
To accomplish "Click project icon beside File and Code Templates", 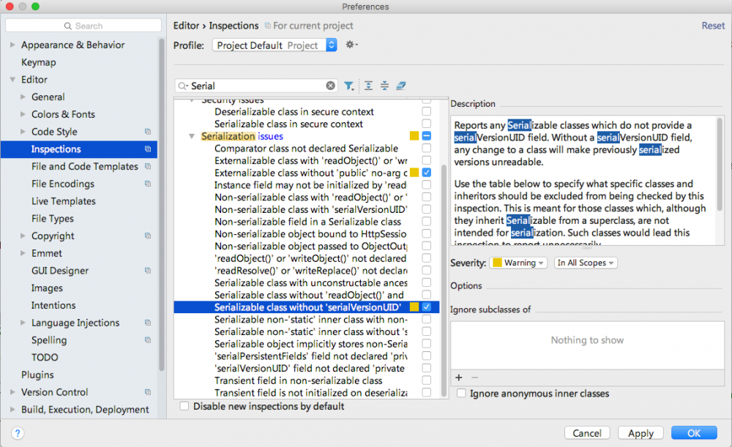I will click(148, 167).
